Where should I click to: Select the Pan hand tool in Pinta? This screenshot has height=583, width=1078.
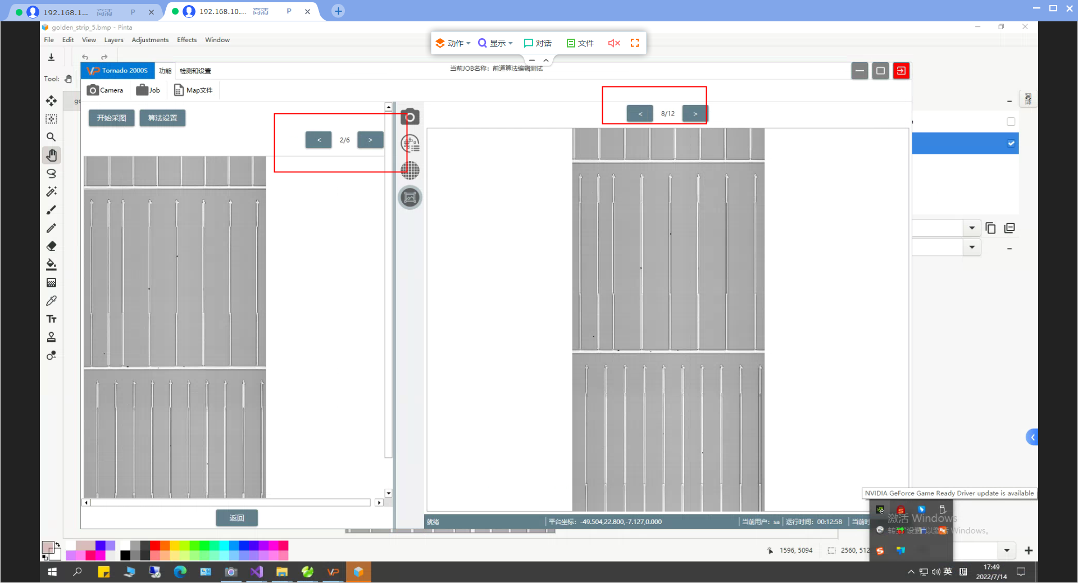(x=51, y=155)
